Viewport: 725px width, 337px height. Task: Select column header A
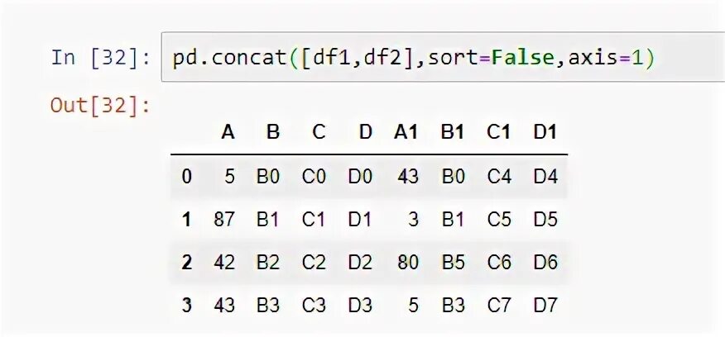(x=228, y=132)
